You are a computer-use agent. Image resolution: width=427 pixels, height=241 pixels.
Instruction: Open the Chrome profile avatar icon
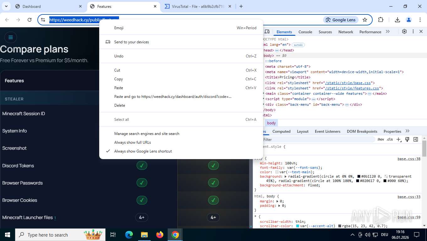(x=408, y=19)
